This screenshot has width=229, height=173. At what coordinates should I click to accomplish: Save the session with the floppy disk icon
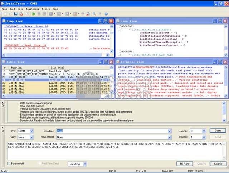point(16,14)
